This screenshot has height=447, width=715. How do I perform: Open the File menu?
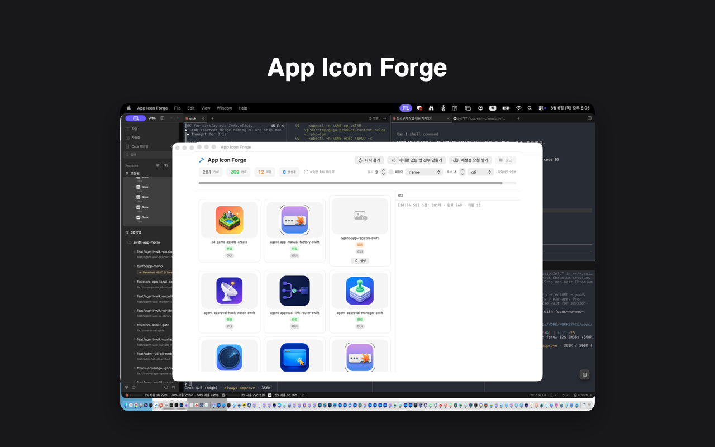(178, 108)
